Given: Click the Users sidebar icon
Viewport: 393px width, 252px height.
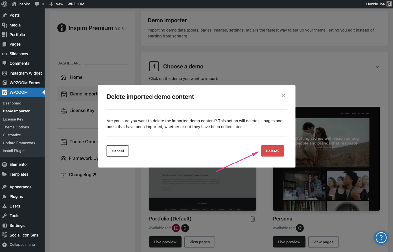Looking at the screenshot, I should click(5, 206).
